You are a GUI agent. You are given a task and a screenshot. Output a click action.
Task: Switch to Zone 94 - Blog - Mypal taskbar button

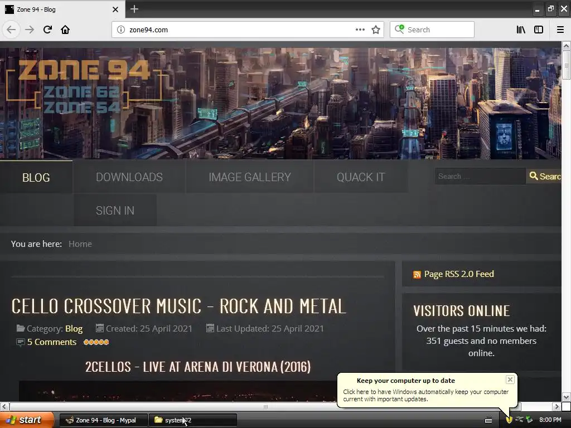[x=103, y=420]
